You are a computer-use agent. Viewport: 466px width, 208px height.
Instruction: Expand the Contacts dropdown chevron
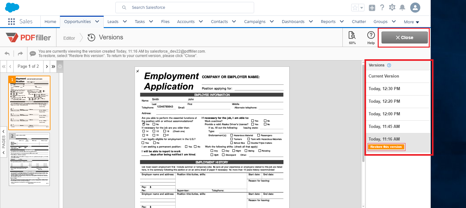coord(234,21)
